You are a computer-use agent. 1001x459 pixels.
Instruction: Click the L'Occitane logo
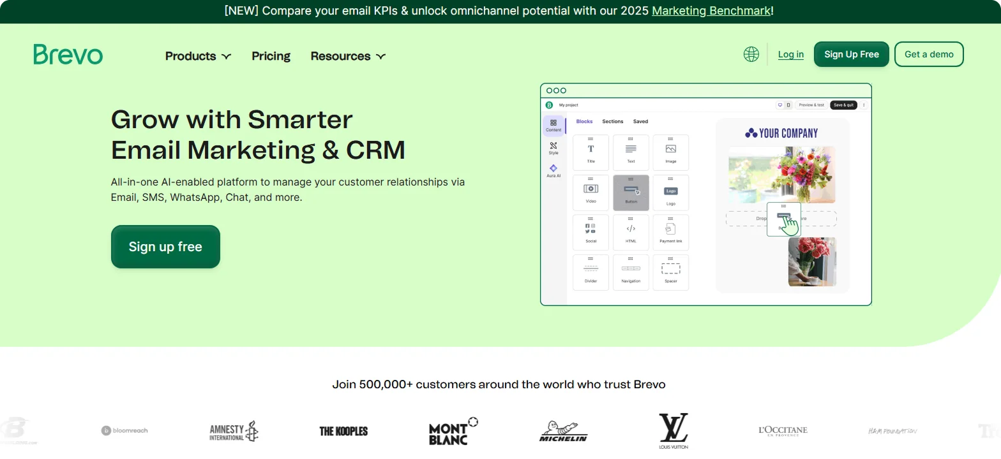(783, 431)
